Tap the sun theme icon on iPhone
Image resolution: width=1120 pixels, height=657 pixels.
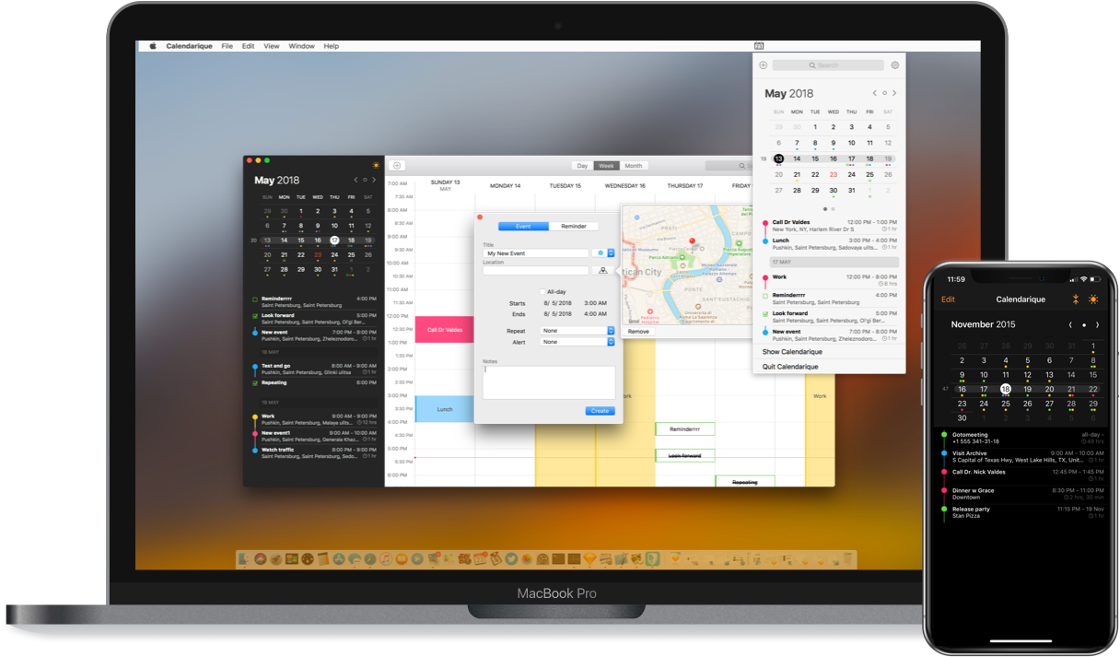coord(1093,299)
